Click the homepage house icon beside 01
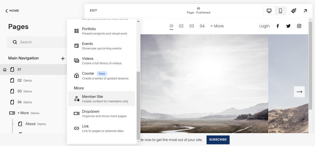This screenshot has width=315, height=146. click(5, 69)
